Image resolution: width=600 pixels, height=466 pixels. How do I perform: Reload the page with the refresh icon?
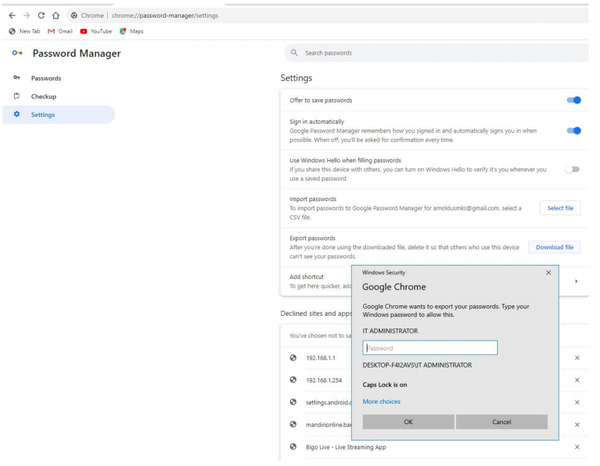(41, 16)
